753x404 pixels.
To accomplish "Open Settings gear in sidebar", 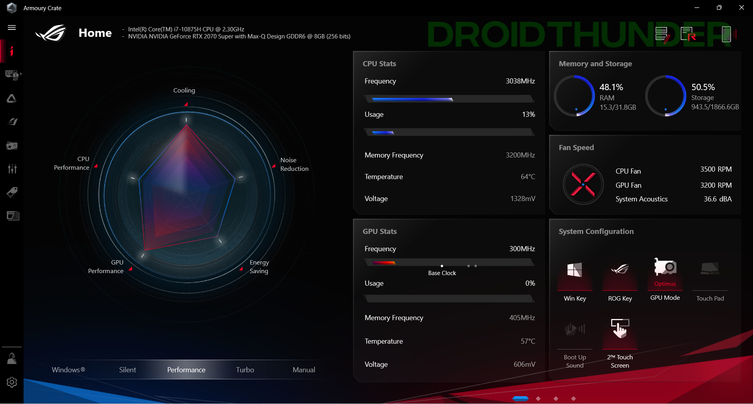I will [12, 382].
